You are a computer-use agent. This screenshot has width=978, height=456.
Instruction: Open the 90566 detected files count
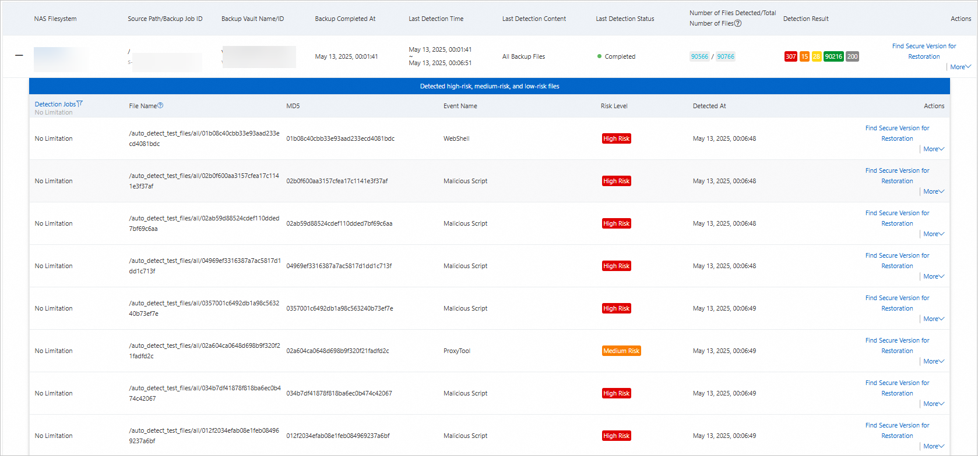point(699,56)
